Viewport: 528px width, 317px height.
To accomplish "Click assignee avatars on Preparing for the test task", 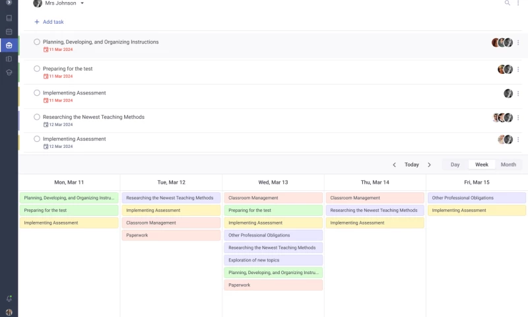I will 505,69.
